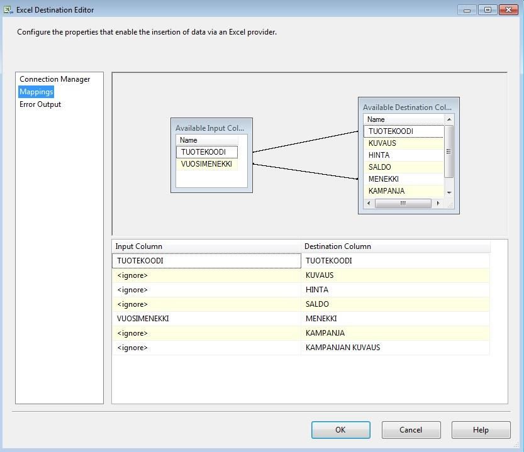This screenshot has height=452, width=524.
Task: Close the Excel Destination Editor window
Action: [508, 10]
